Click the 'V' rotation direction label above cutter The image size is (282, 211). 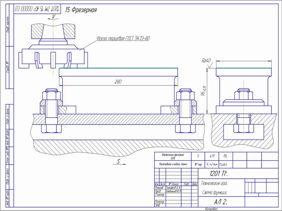point(53,16)
